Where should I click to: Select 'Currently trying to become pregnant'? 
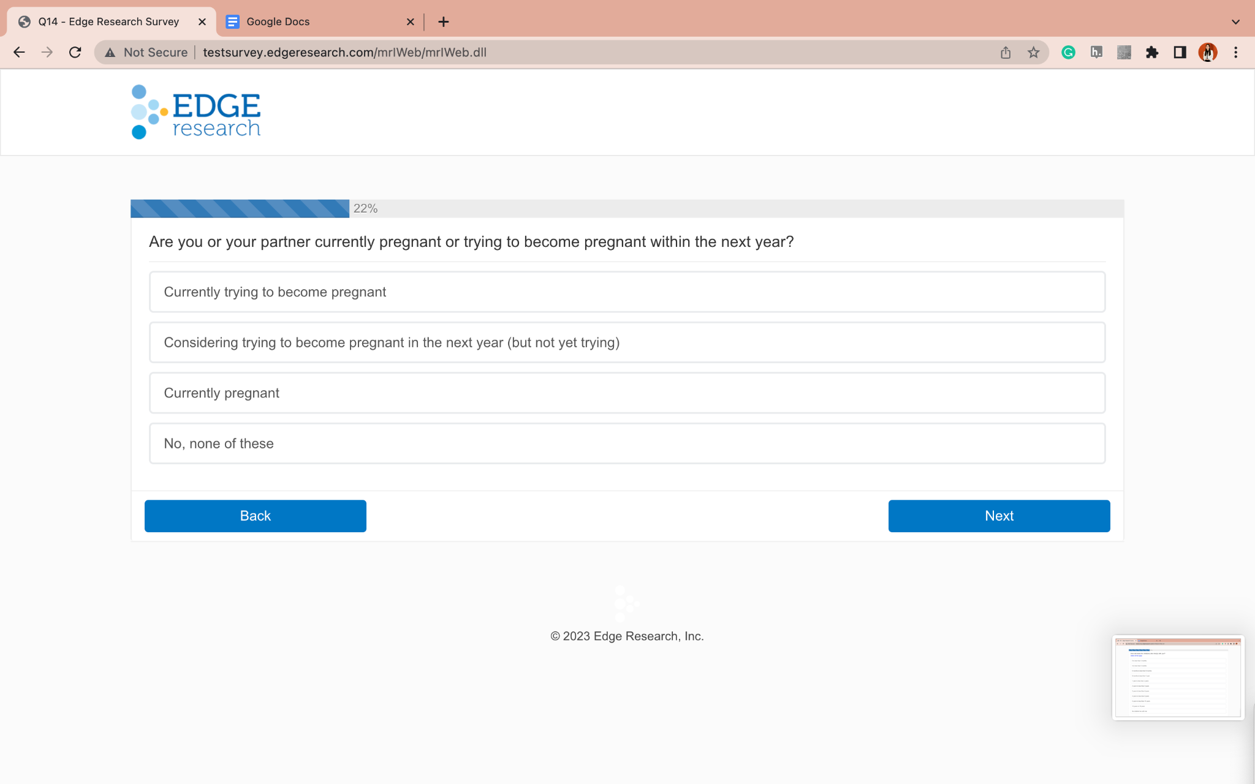(627, 292)
